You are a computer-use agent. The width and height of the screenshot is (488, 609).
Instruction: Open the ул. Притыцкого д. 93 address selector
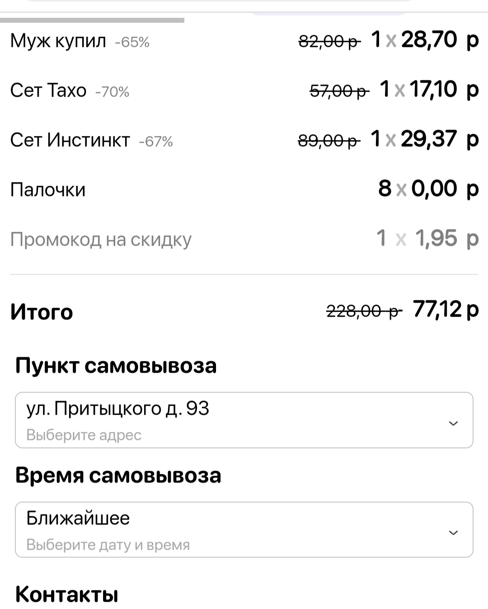[244, 420]
